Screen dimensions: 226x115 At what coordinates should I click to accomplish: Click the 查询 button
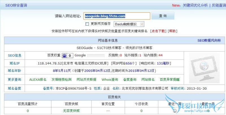click(x=163, y=16)
